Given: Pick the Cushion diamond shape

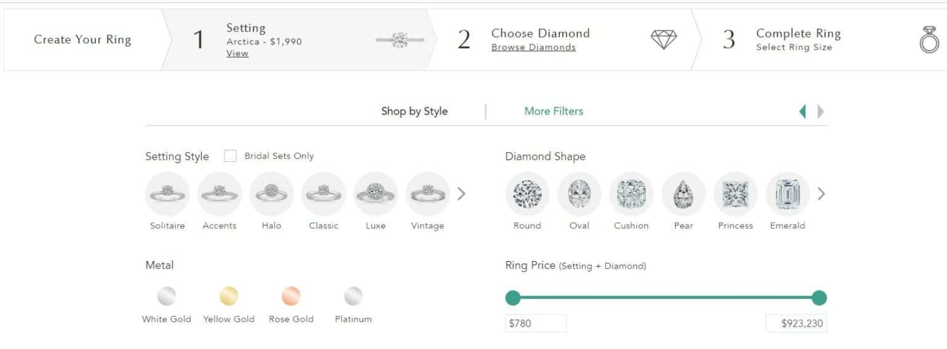Looking at the screenshot, I should 631,194.
